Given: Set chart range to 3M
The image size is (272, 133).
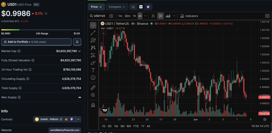Looking at the screenshot, I should click(x=122, y=126).
